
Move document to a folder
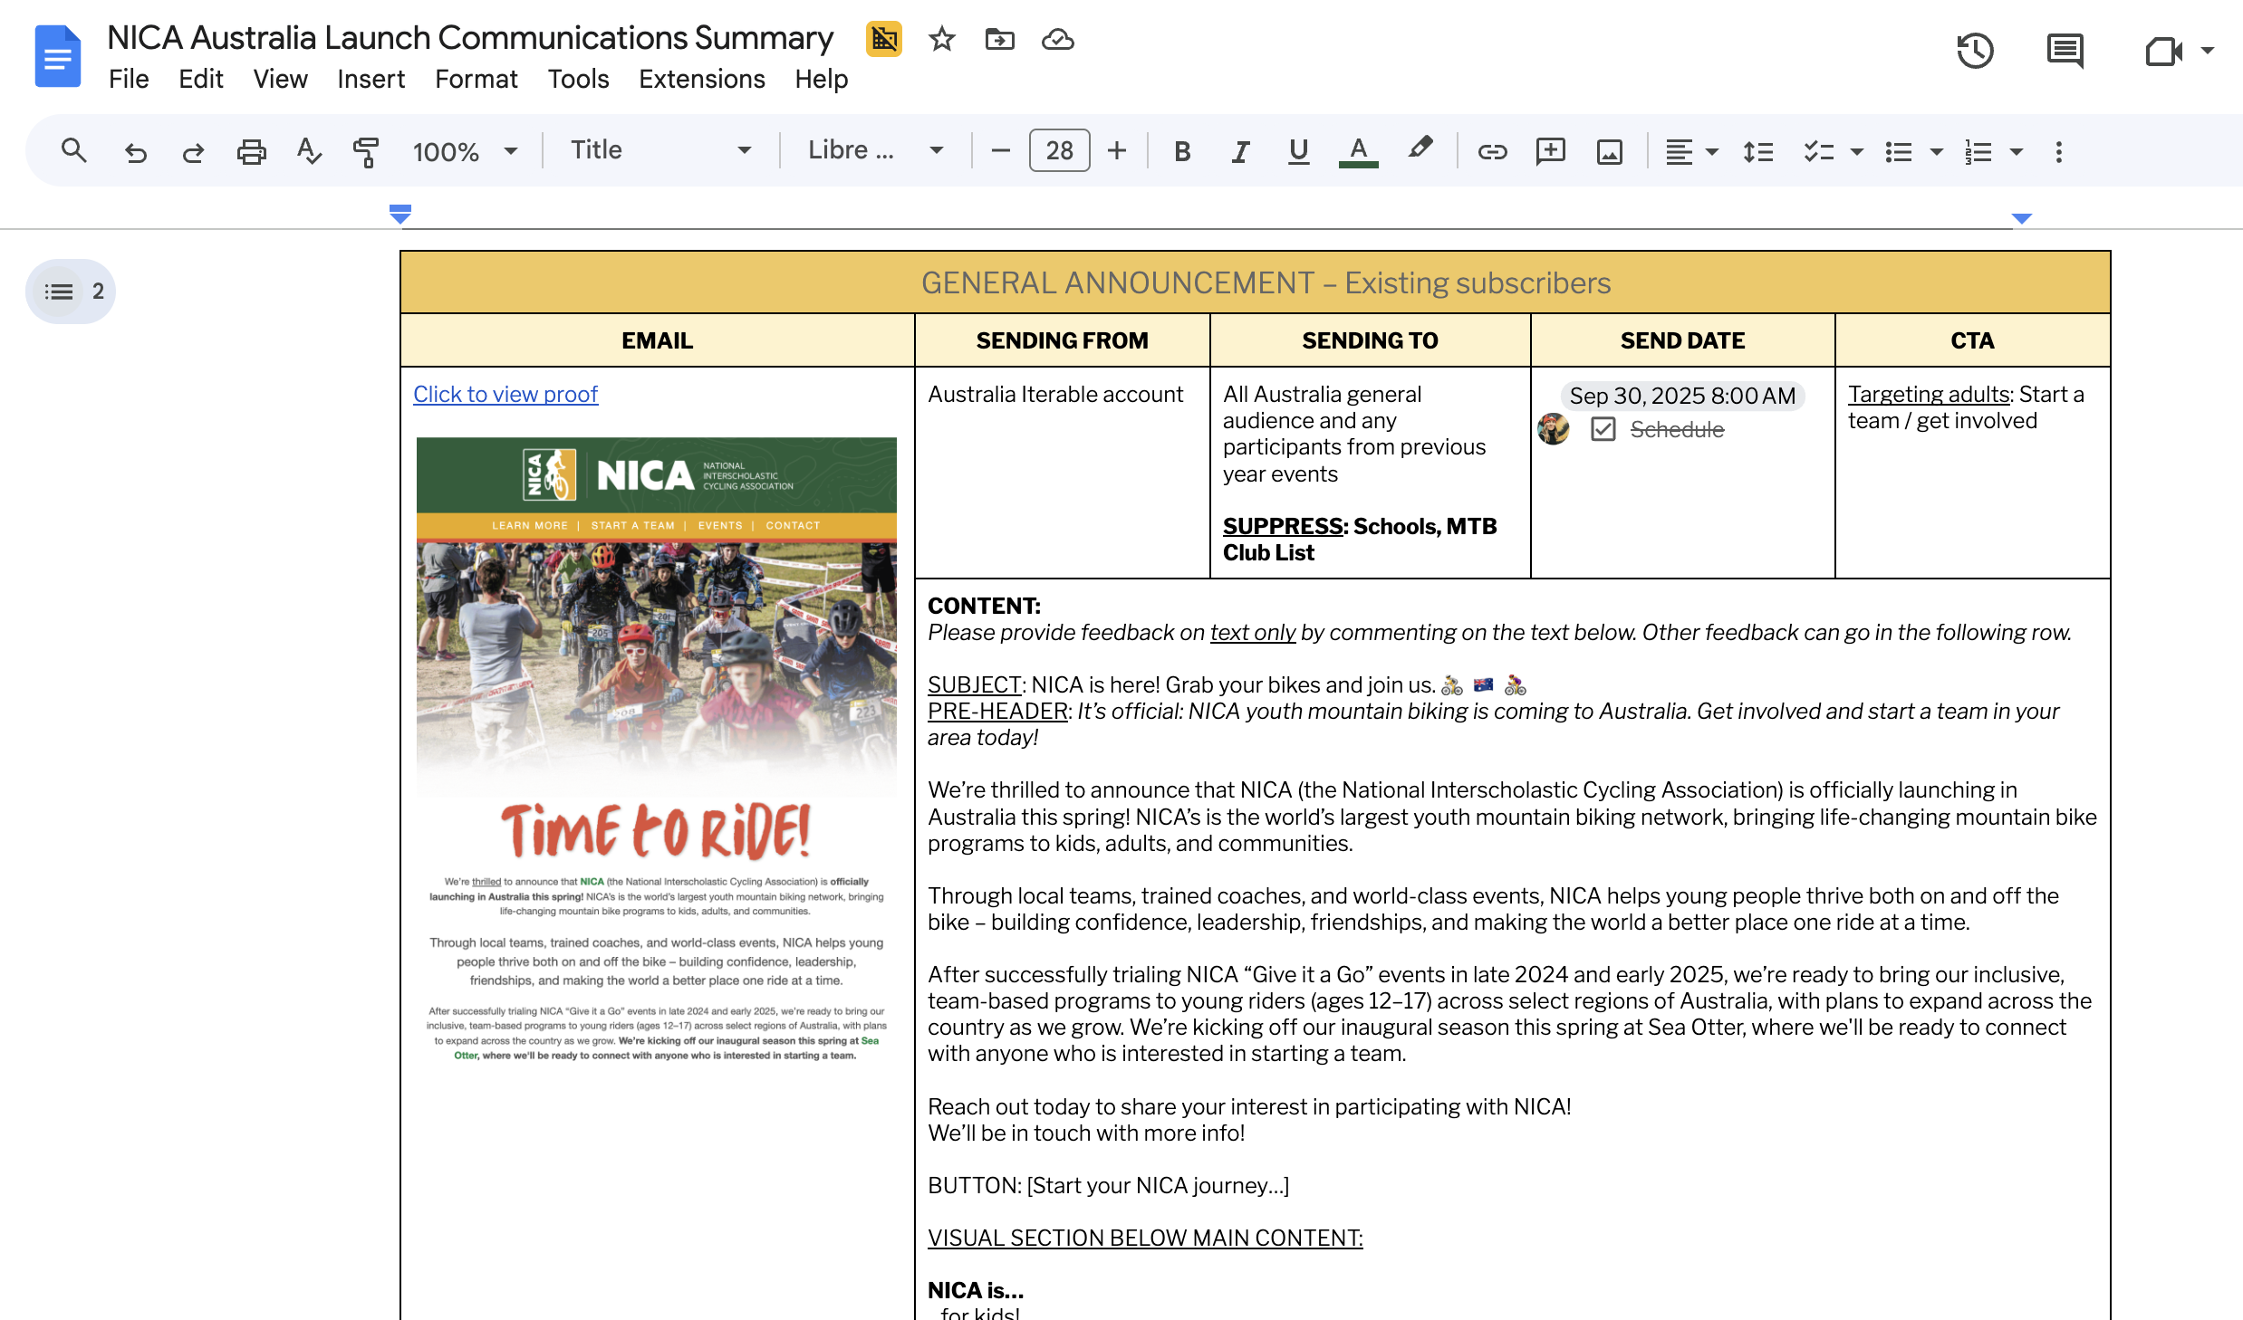(1000, 39)
